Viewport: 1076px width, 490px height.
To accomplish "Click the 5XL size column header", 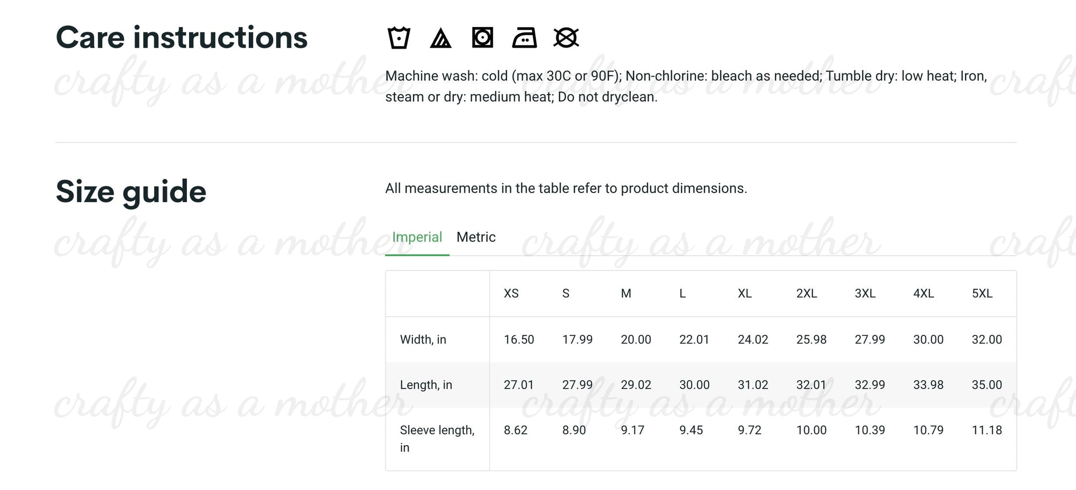I will pos(982,294).
